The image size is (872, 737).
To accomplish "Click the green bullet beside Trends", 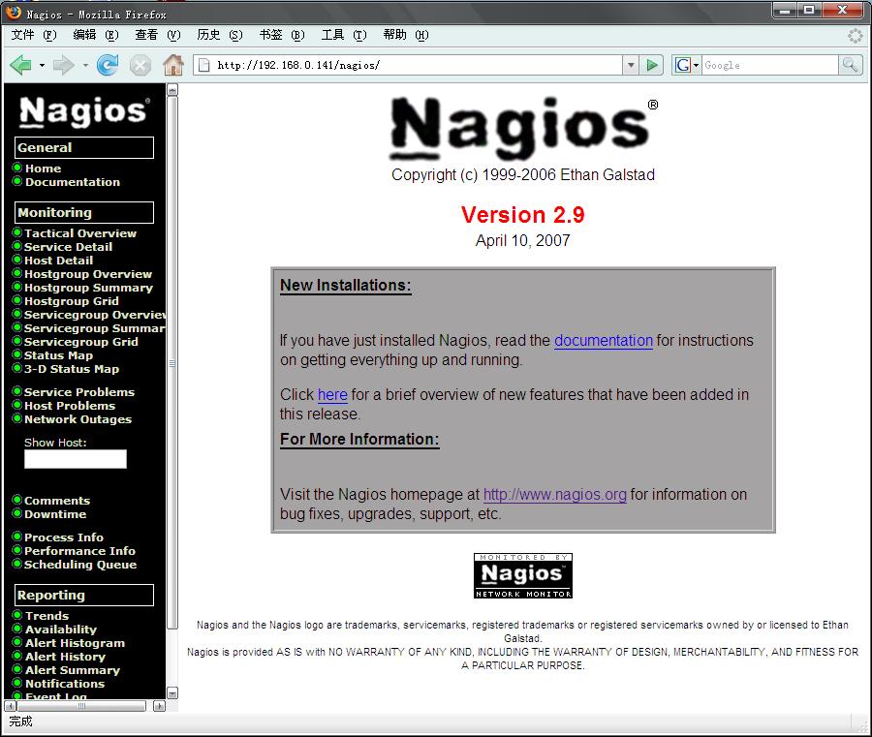I will (x=17, y=615).
